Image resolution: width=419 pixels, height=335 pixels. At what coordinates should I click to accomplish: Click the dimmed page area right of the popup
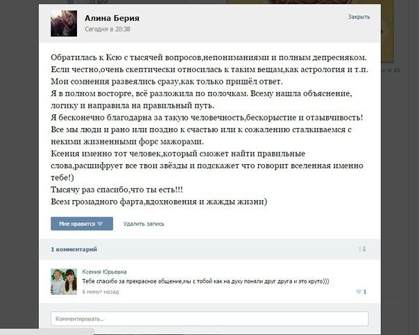400,187
